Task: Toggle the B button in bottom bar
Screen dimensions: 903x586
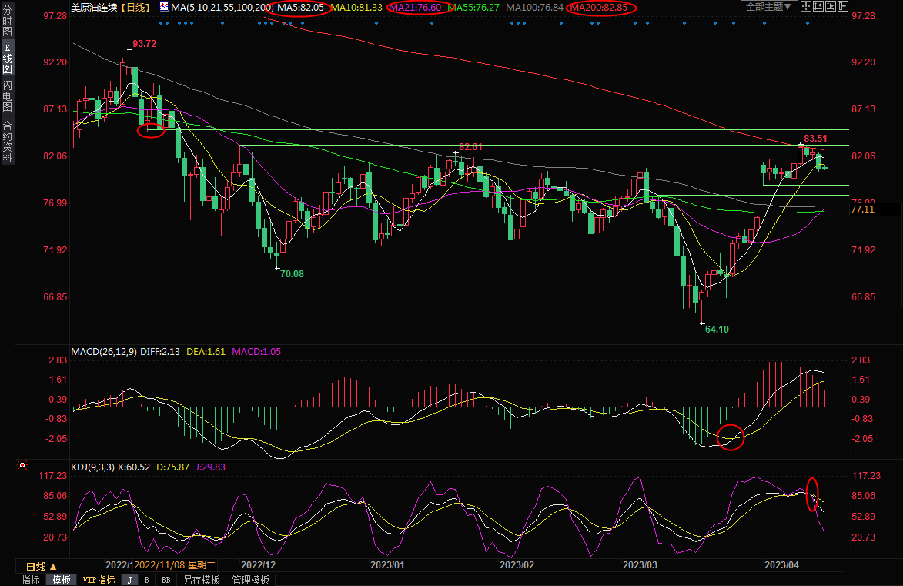Action: click(147, 580)
